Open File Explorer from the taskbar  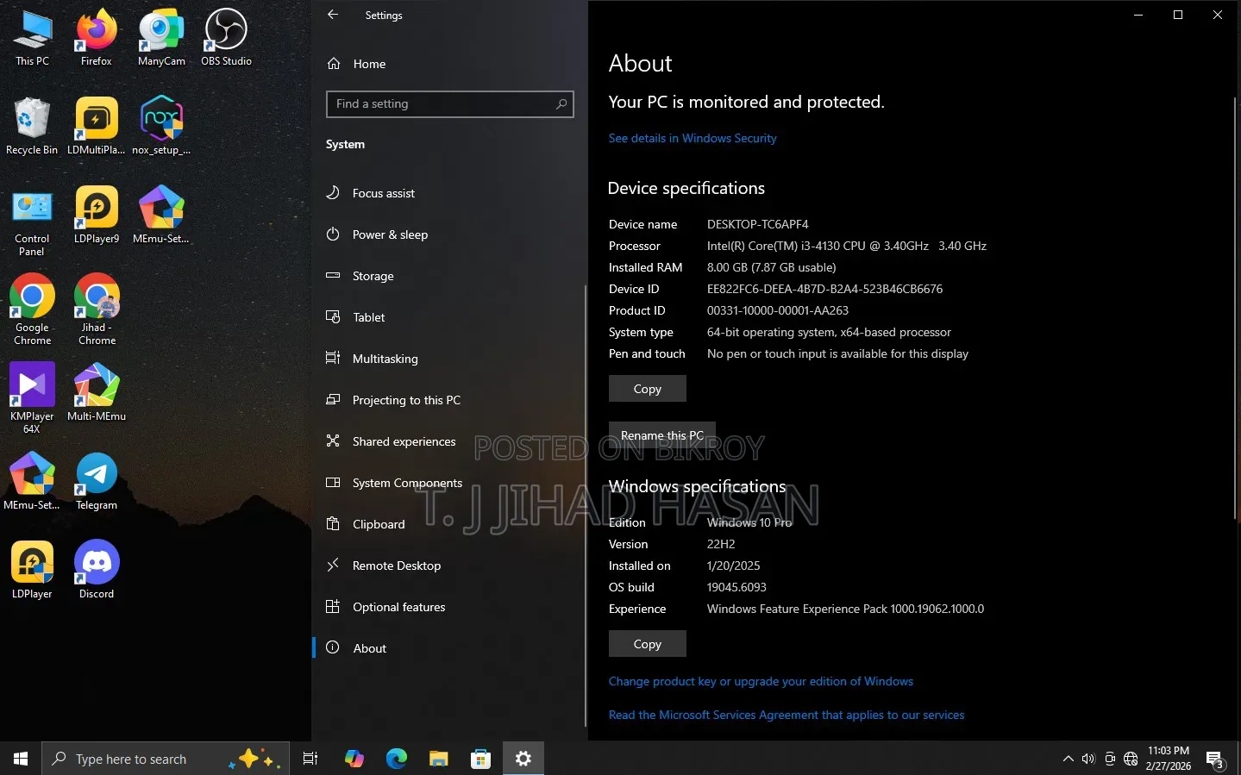click(x=439, y=759)
